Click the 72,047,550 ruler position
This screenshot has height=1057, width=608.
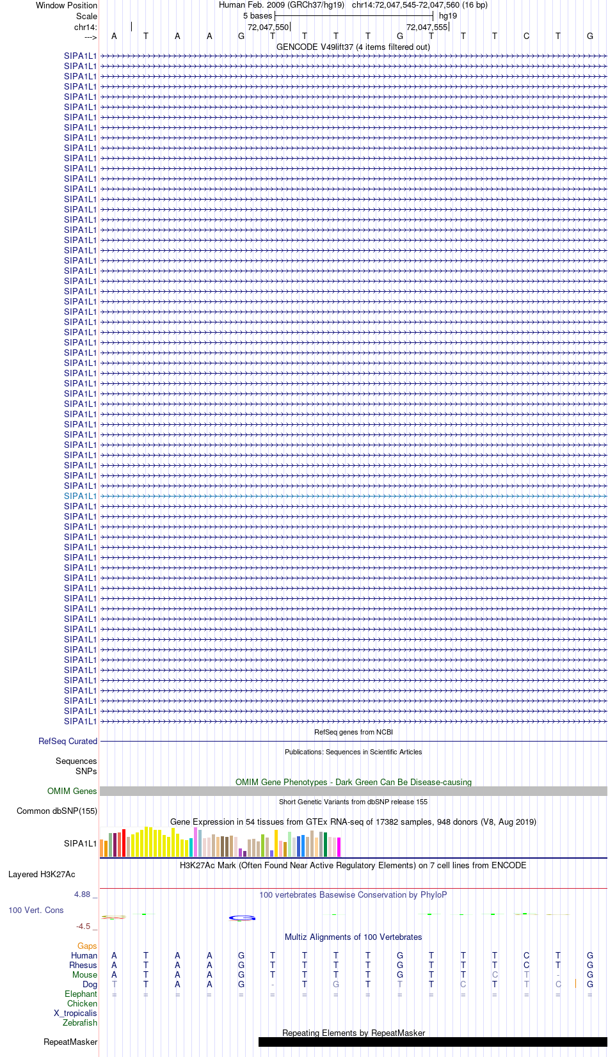pyautogui.click(x=268, y=27)
